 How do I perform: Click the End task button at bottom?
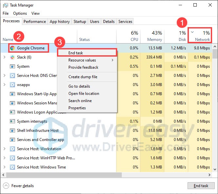[x=201, y=186]
